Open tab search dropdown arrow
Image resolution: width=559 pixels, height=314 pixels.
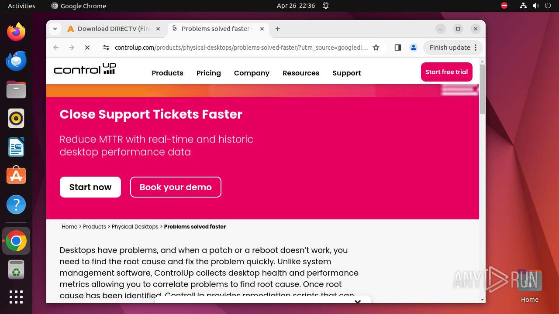[x=55, y=29]
